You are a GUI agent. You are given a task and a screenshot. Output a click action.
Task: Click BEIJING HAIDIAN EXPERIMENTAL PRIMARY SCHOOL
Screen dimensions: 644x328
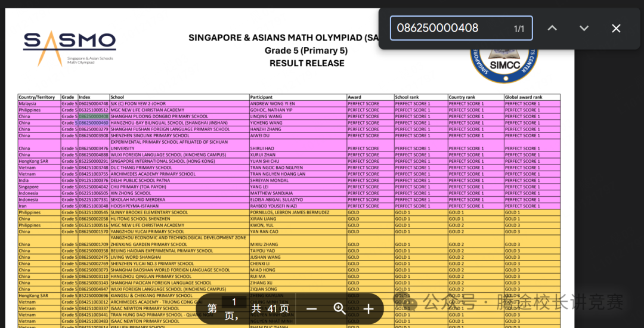click(x=162, y=251)
